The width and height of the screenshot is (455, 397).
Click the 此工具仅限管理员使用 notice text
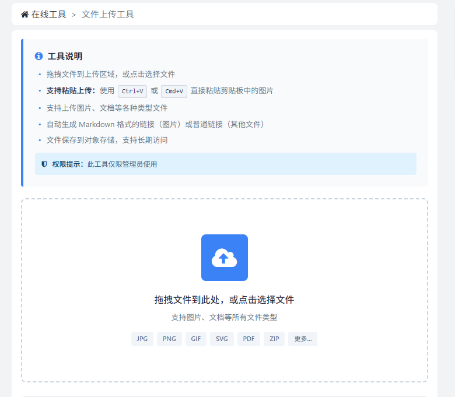tap(122, 164)
